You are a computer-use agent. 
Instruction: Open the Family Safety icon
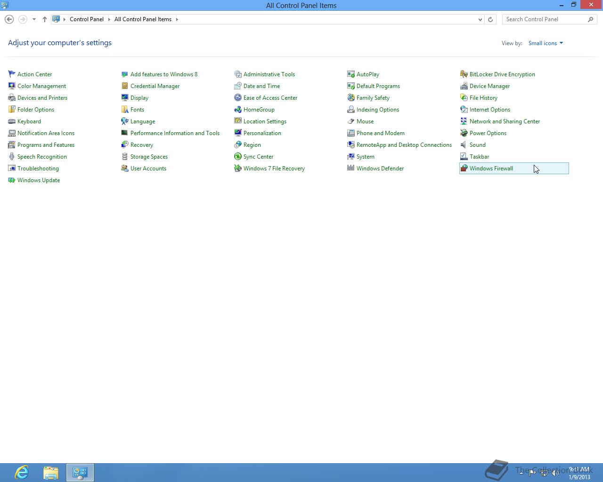click(351, 97)
